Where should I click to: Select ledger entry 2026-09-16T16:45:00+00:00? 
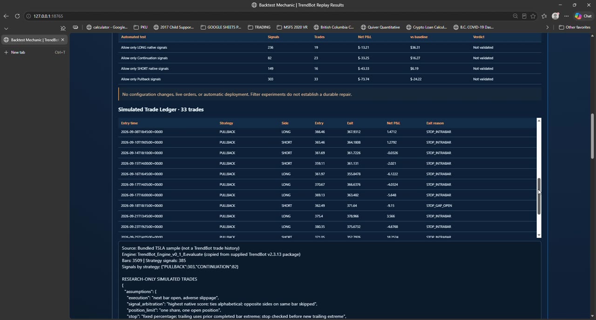[327, 174]
